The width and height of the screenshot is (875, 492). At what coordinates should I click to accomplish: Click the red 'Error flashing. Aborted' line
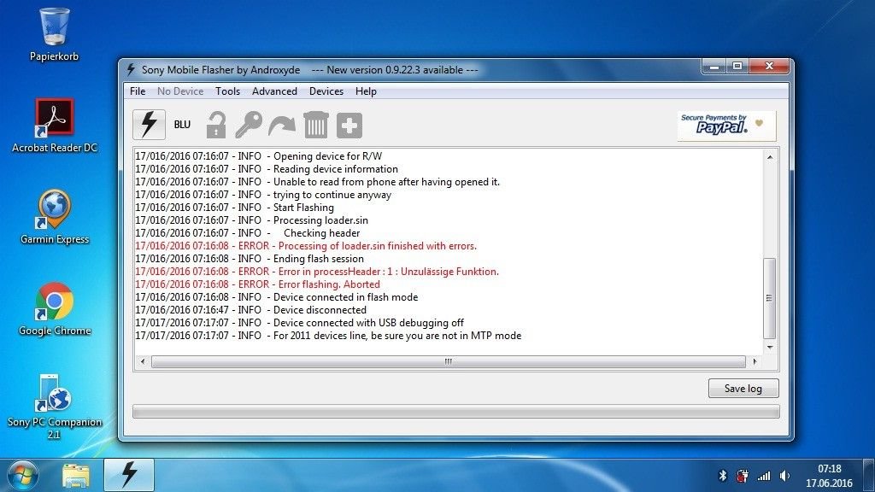click(x=257, y=284)
